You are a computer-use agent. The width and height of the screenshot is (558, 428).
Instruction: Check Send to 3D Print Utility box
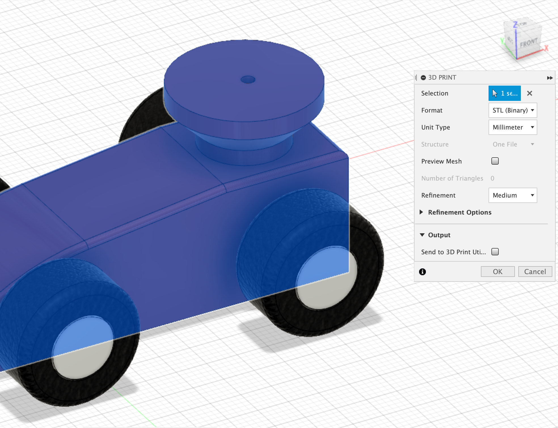point(495,252)
